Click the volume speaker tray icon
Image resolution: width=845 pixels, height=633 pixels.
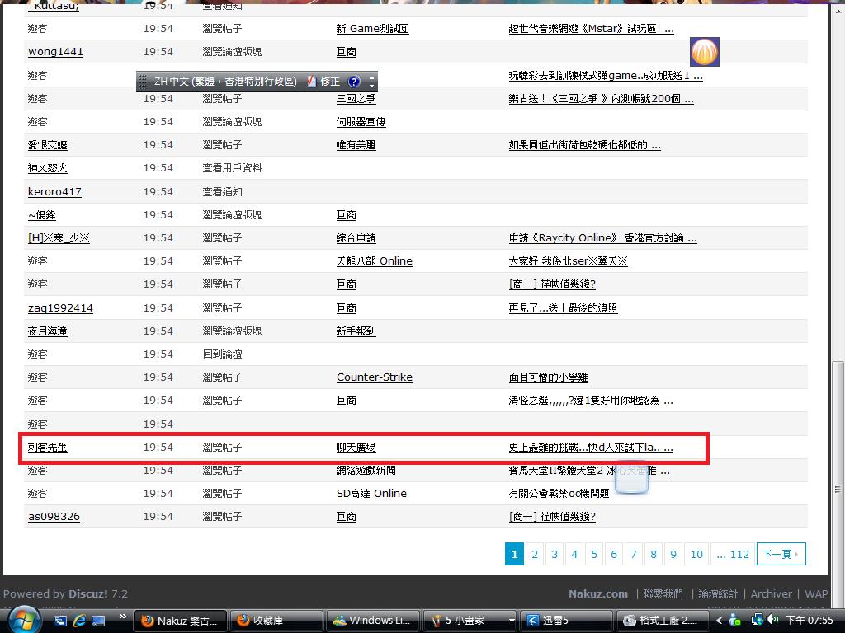pos(771,621)
